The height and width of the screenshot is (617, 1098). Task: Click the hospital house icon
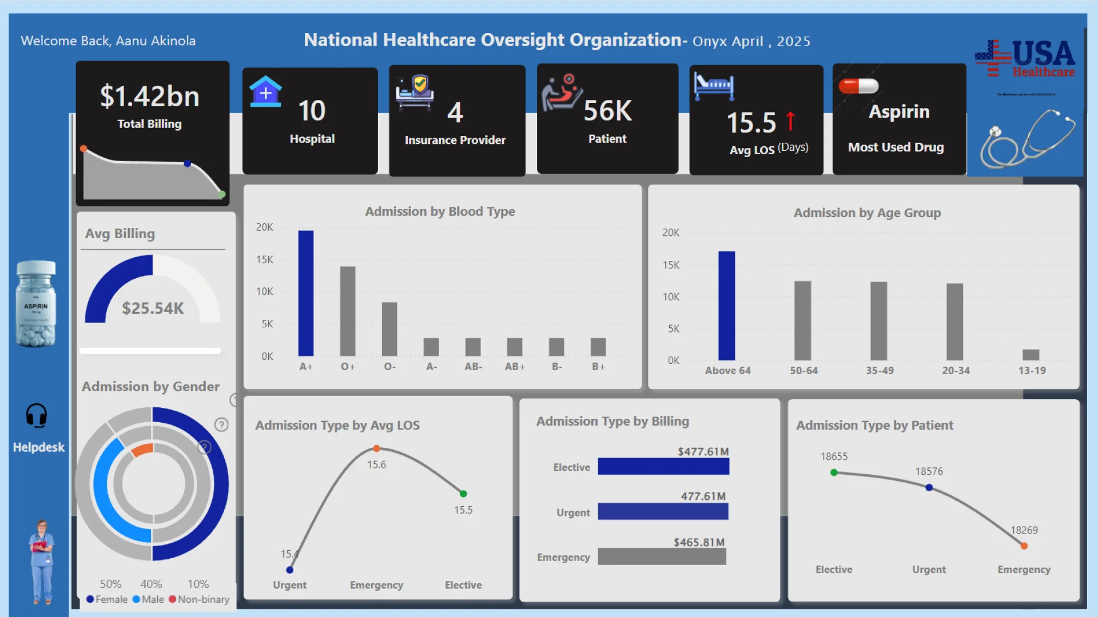tap(265, 91)
